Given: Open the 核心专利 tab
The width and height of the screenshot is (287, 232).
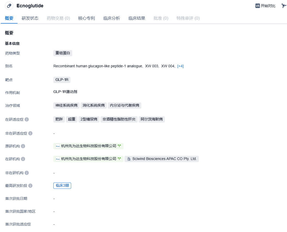Looking at the screenshot, I should [87, 18].
